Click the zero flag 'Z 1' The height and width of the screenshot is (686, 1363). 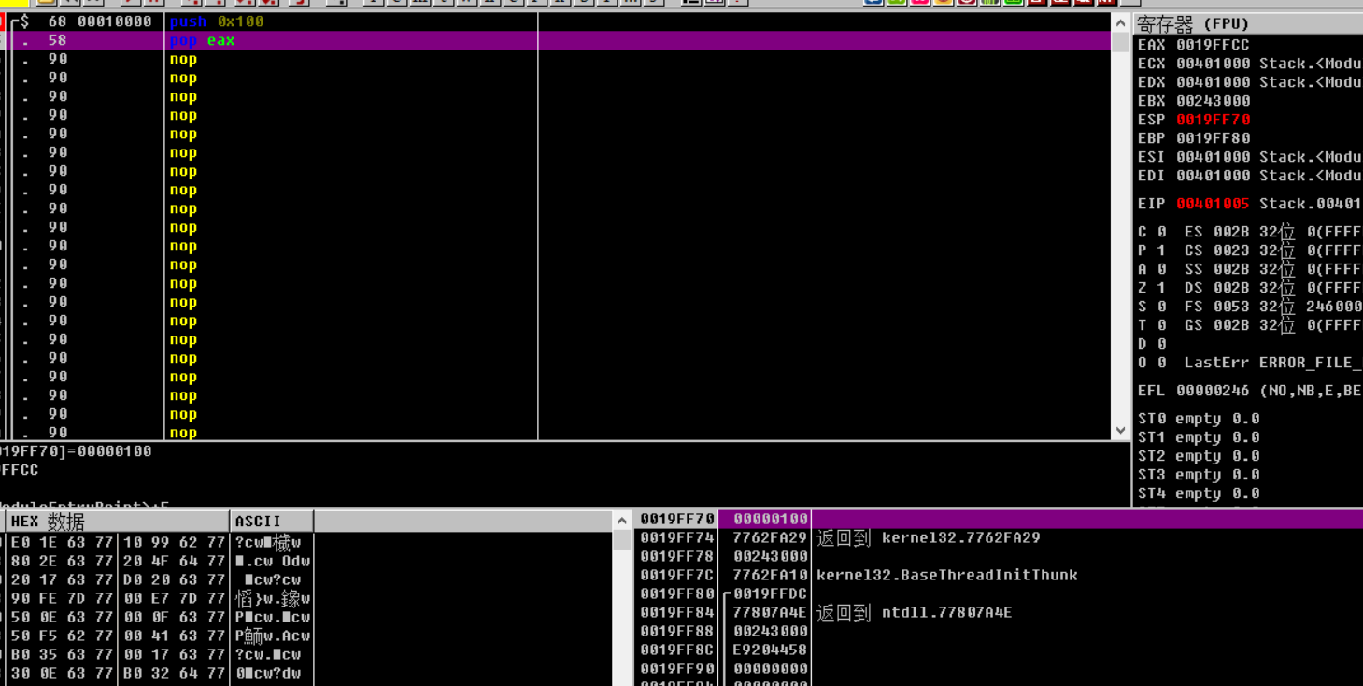coord(1152,288)
